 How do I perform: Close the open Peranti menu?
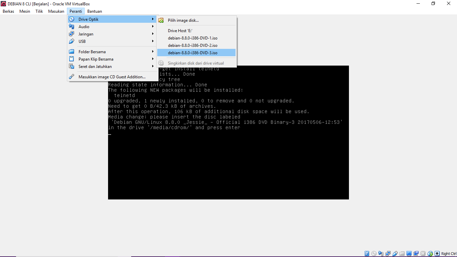(x=76, y=11)
